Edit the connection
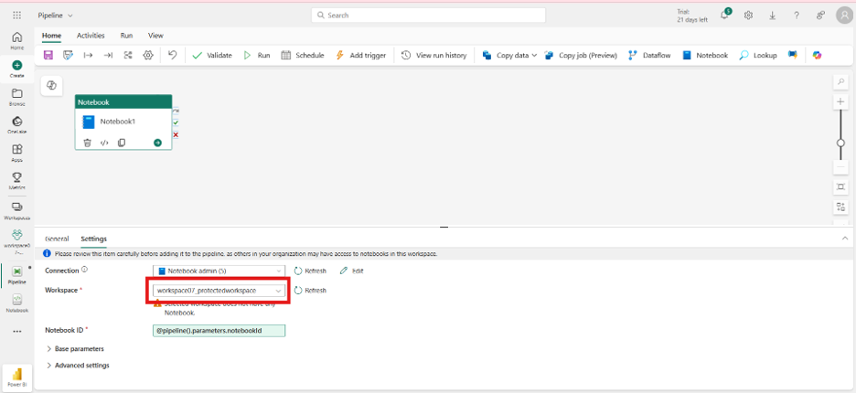This screenshot has height=393, width=856. [x=351, y=271]
